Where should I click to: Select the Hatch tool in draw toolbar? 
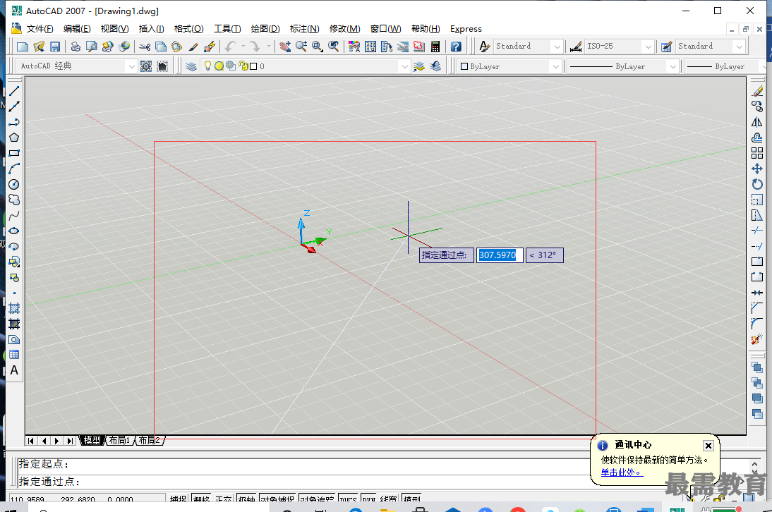pos(14,308)
